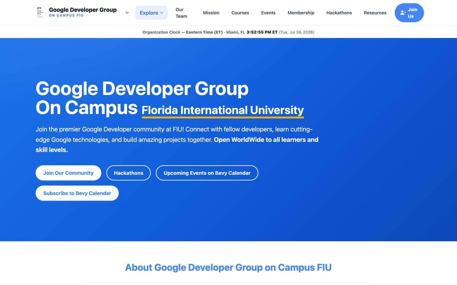Click the Google Developer Group header title
Screen dimensions: 457x285
coord(83,10)
